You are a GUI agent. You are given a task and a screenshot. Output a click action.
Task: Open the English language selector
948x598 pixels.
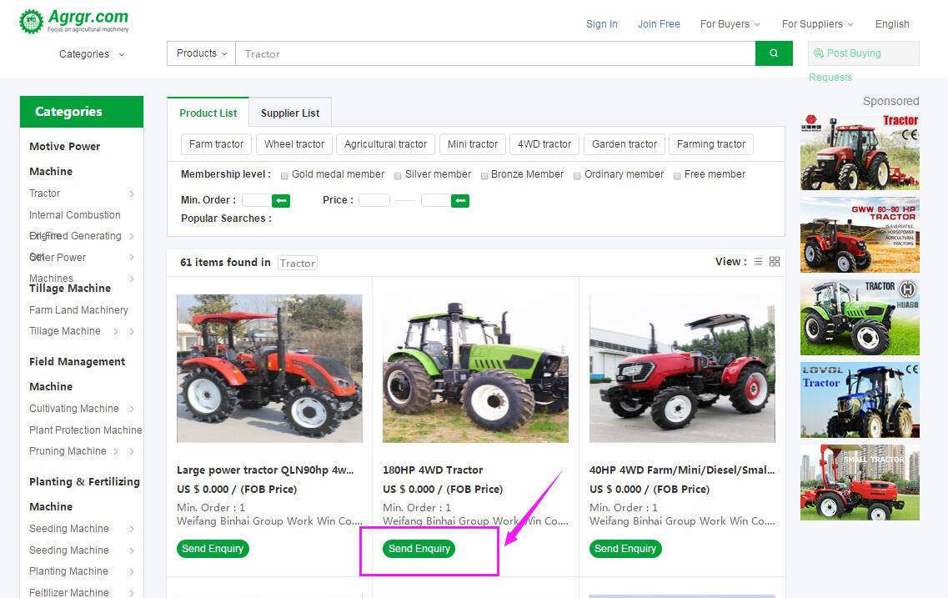click(x=892, y=24)
